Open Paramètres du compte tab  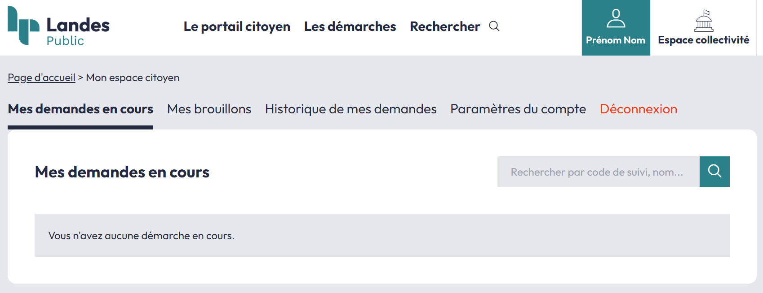518,109
